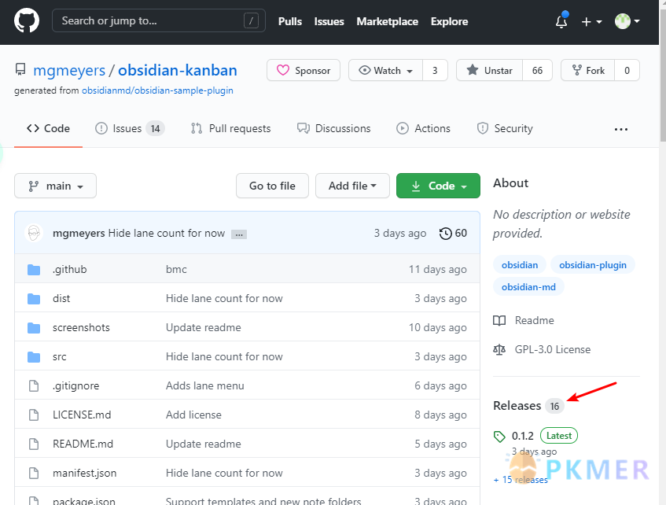Expand the plus create-new menu
The width and height of the screenshot is (666, 505).
click(591, 21)
